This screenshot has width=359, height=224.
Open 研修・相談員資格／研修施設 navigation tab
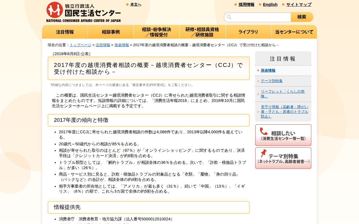[x=202, y=32]
